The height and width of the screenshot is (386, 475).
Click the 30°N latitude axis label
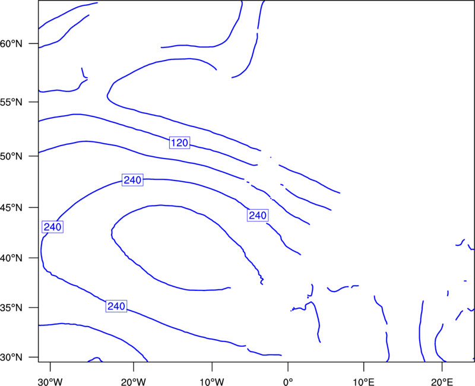click(11, 357)
